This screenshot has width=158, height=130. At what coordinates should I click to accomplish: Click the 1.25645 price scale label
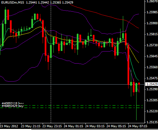coord(152,56)
